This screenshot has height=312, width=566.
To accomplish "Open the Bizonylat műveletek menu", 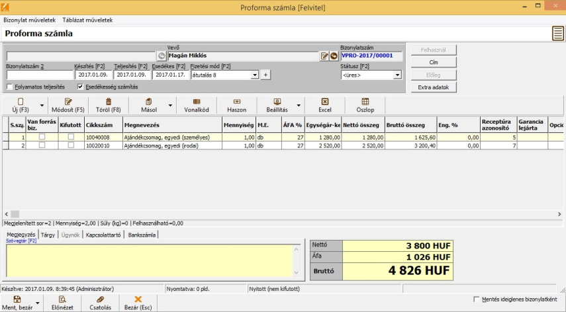I will point(30,20).
